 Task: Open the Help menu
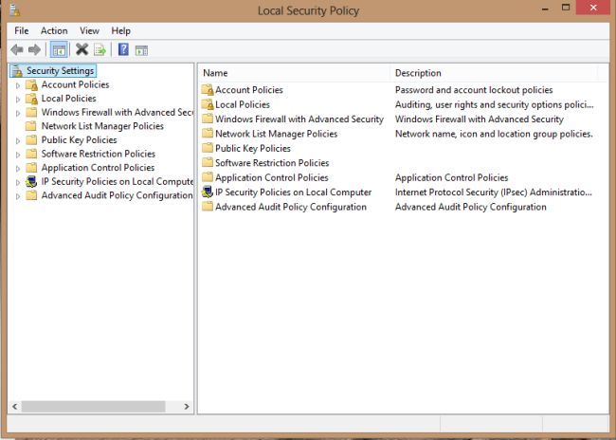pos(120,30)
